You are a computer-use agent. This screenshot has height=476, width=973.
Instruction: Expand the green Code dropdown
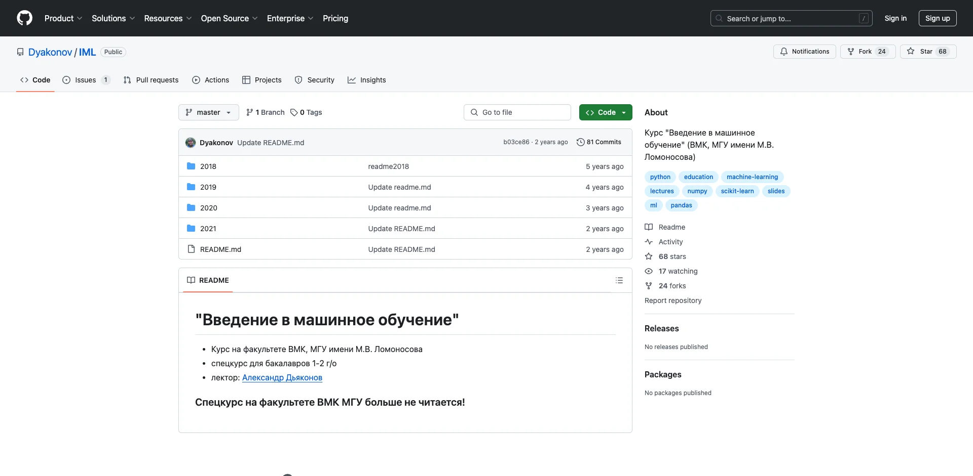(x=606, y=112)
